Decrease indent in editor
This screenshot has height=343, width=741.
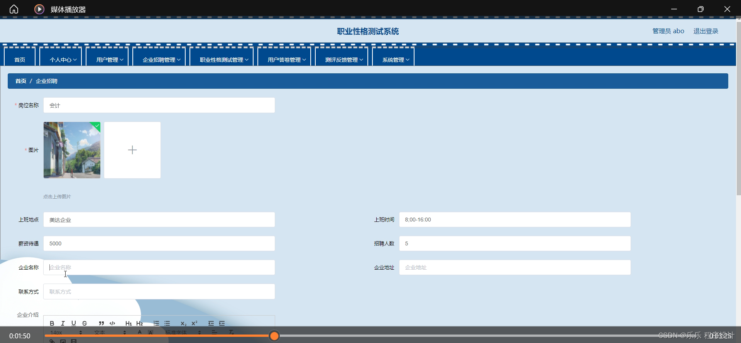coord(211,323)
